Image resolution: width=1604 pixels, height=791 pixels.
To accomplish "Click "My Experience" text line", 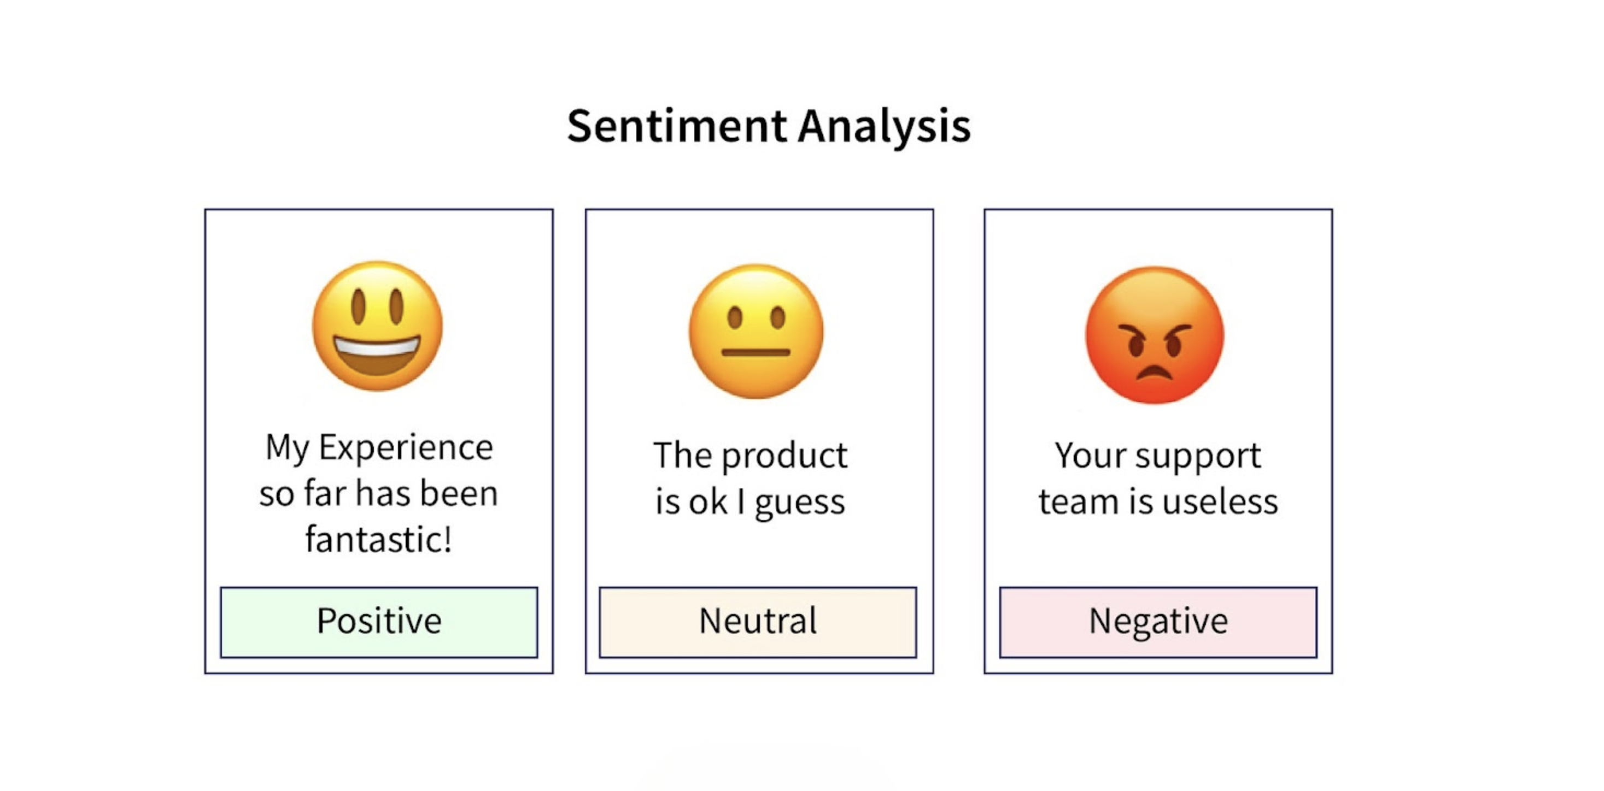I will point(379,447).
